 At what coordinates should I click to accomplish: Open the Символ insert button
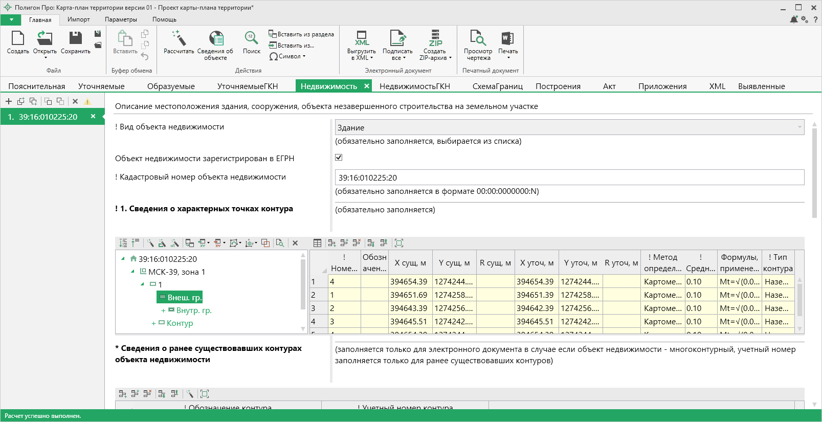(x=287, y=56)
